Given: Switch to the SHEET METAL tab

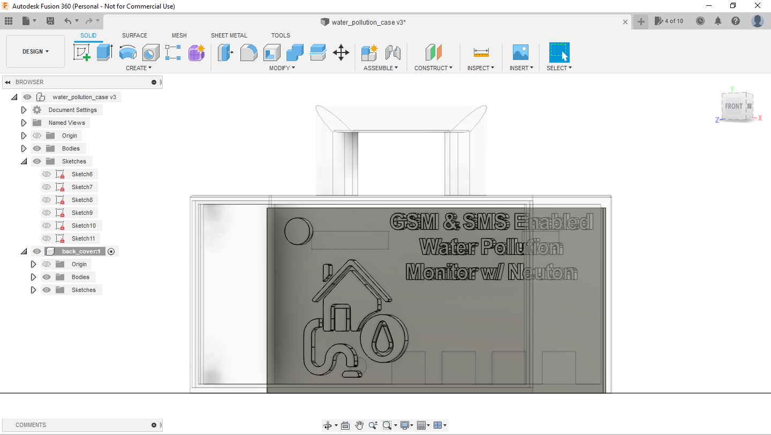Looking at the screenshot, I should (229, 35).
